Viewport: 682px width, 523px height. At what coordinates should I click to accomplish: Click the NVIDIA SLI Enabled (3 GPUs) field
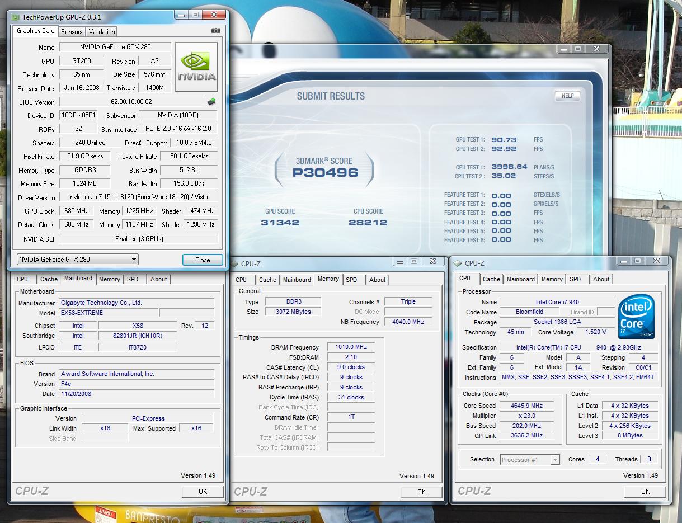point(139,239)
